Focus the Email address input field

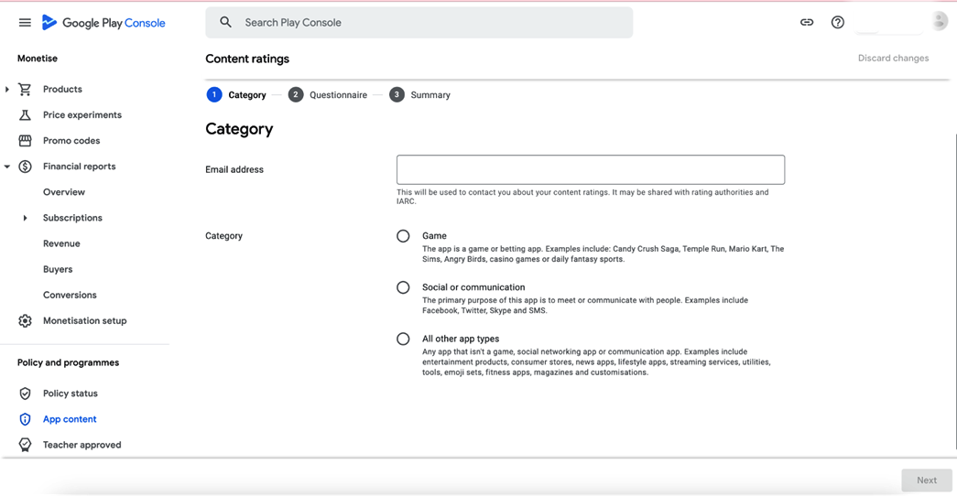click(x=590, y=169)
